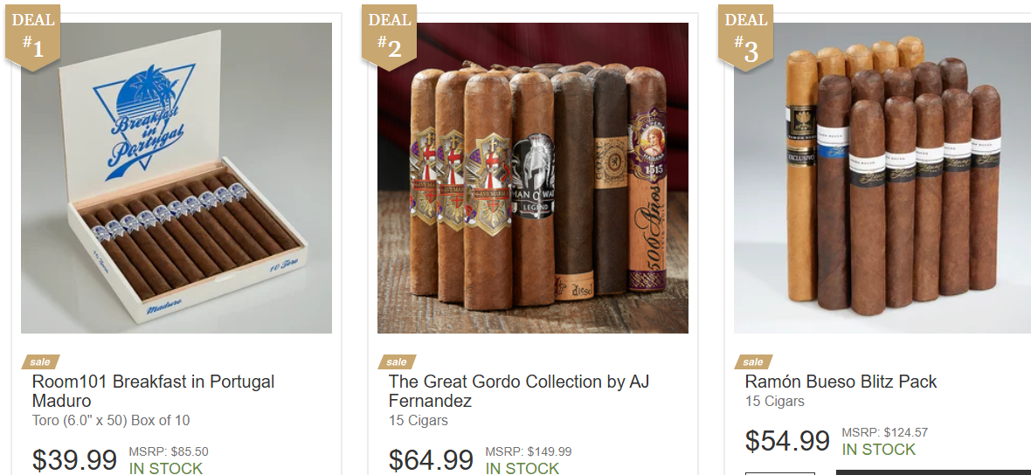This screenshot has height=475, width=1031.
Task: Click the dark add-to-cart button in Deal #3
Action: point(933,472)
